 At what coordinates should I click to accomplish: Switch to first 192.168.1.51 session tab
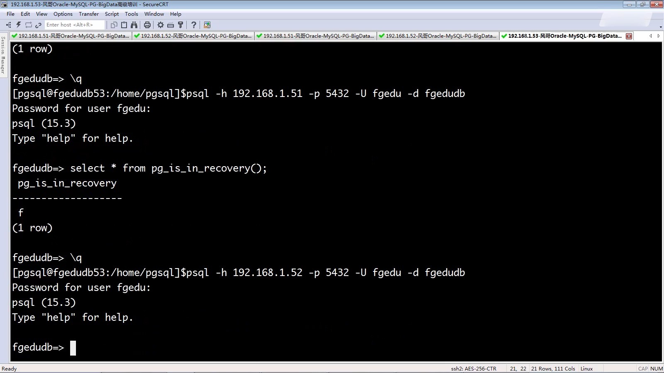click(x=71, y=36)
